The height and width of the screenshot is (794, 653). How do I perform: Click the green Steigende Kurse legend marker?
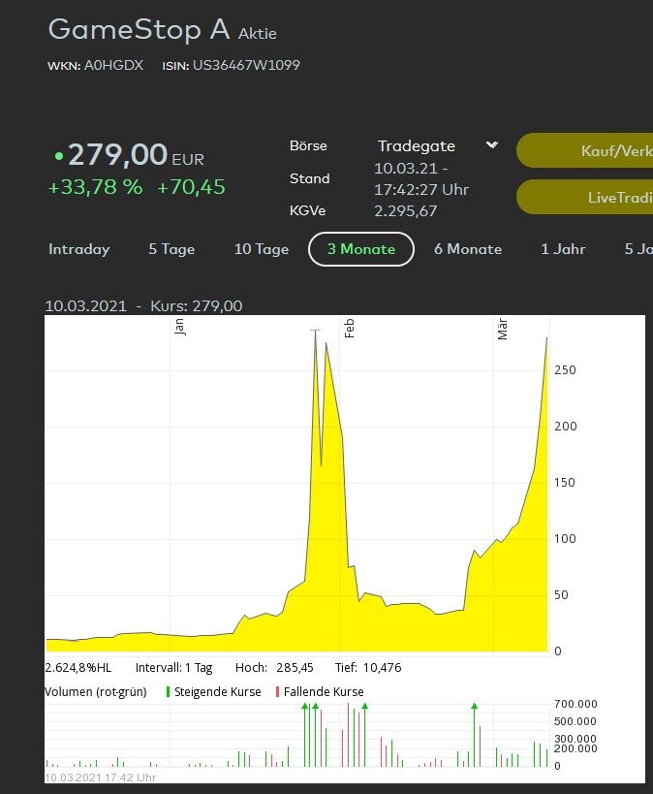click(x=169, y=691)
